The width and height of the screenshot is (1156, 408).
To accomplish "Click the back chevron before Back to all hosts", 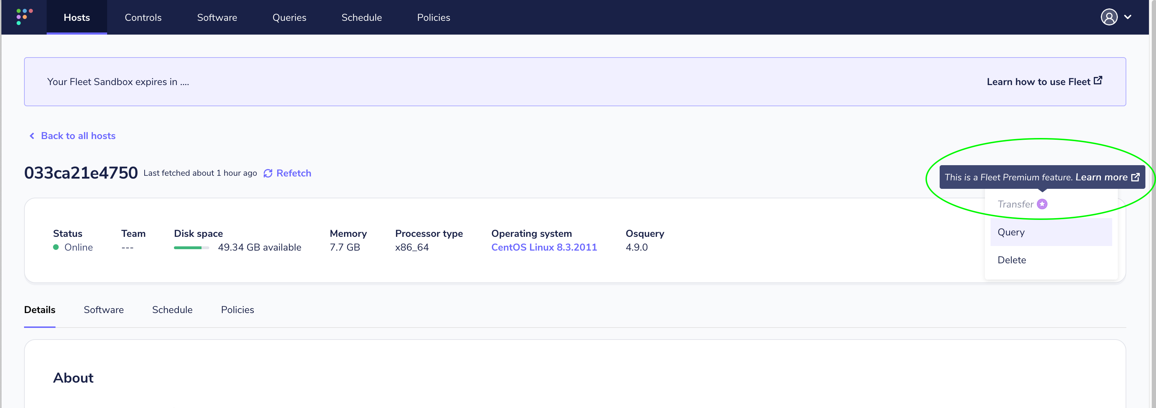I will 31,135.
